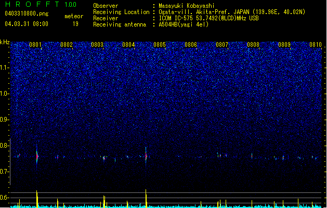The height and width of the screenshot is (208, 327).
Task: Click the 1.1 kHz axis label
Action: coord(5,68)
